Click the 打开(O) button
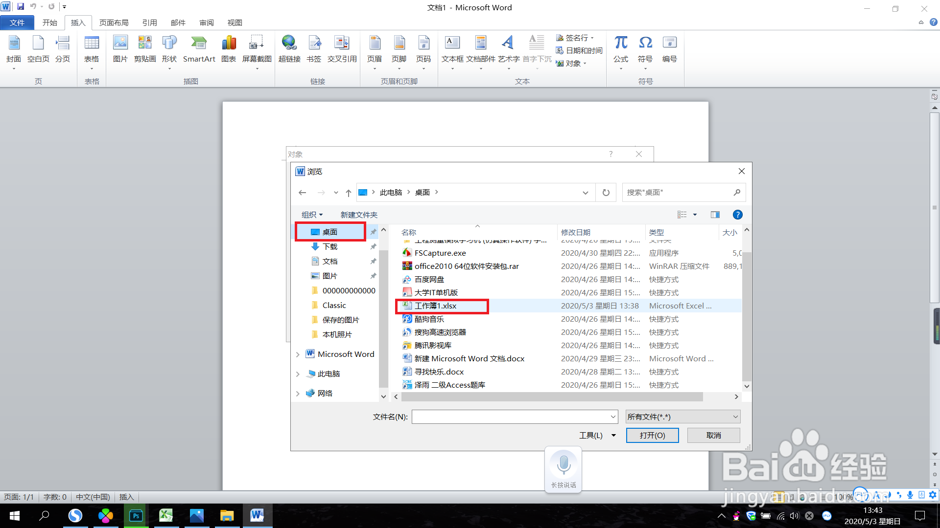 652,435
